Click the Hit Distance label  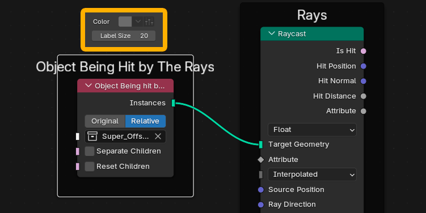tap(335, 96)
